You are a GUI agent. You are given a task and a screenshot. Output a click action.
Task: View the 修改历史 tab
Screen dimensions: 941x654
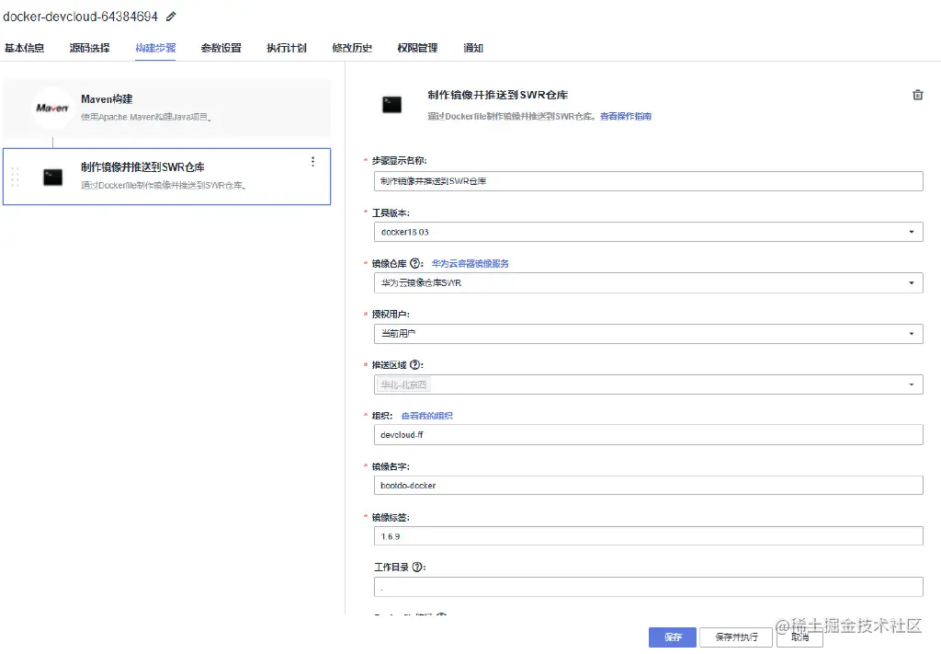click(352, 48)
